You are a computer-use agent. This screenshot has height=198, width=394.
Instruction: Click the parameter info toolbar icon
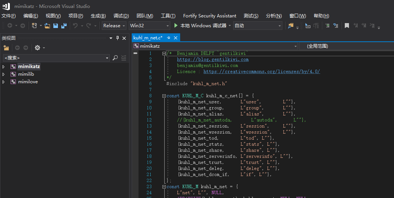316,25
